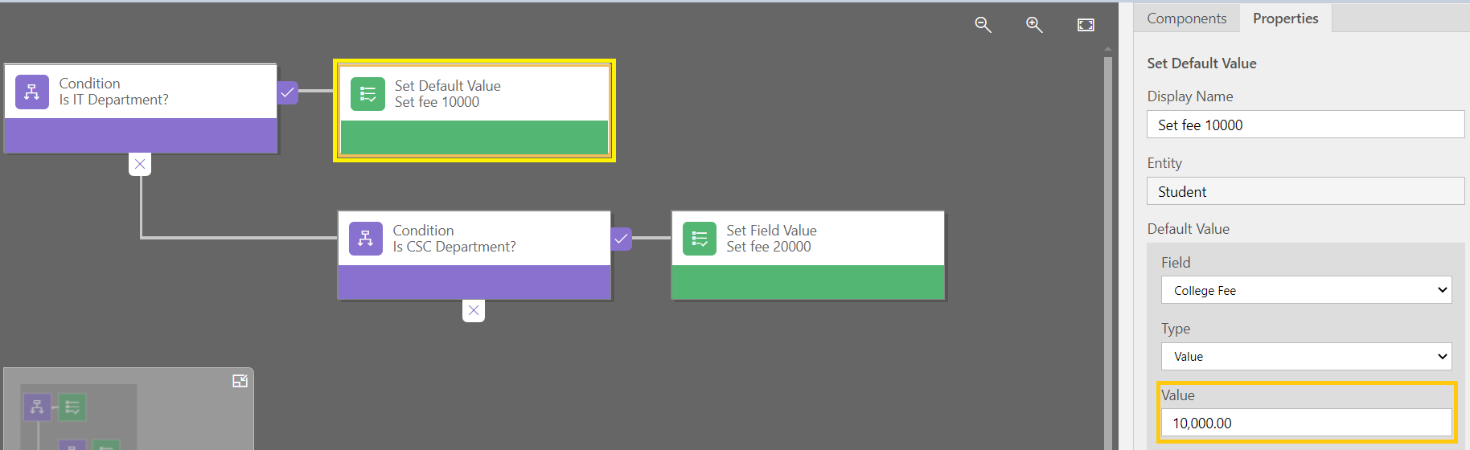Click false X connector under IT Department condition
The width and height of the screenshot is (1470, 450).
pos(140,164)
